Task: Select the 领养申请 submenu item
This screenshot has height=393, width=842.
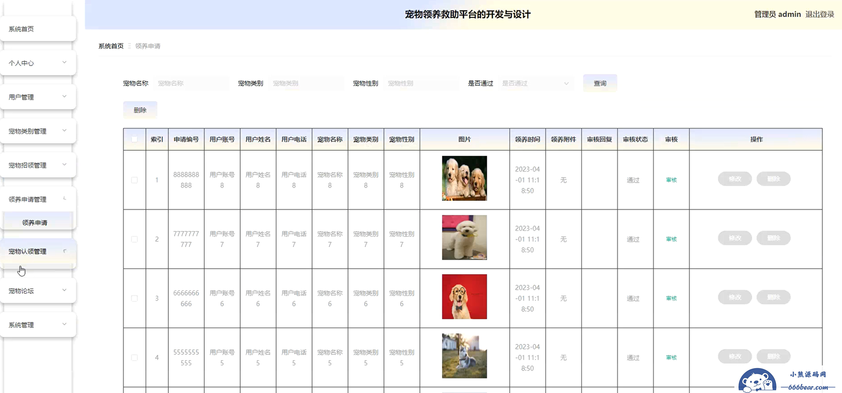Action: 38,222
